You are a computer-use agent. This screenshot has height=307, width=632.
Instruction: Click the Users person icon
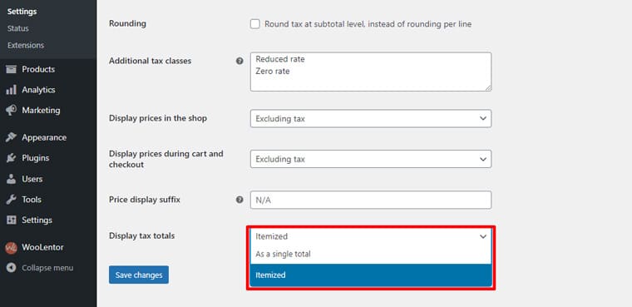(12, 179)
